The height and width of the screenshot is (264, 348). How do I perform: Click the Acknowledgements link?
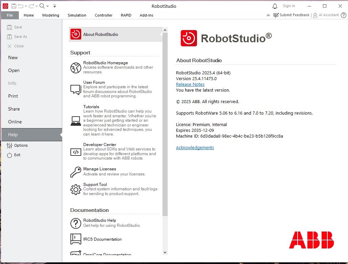point(195,148)
